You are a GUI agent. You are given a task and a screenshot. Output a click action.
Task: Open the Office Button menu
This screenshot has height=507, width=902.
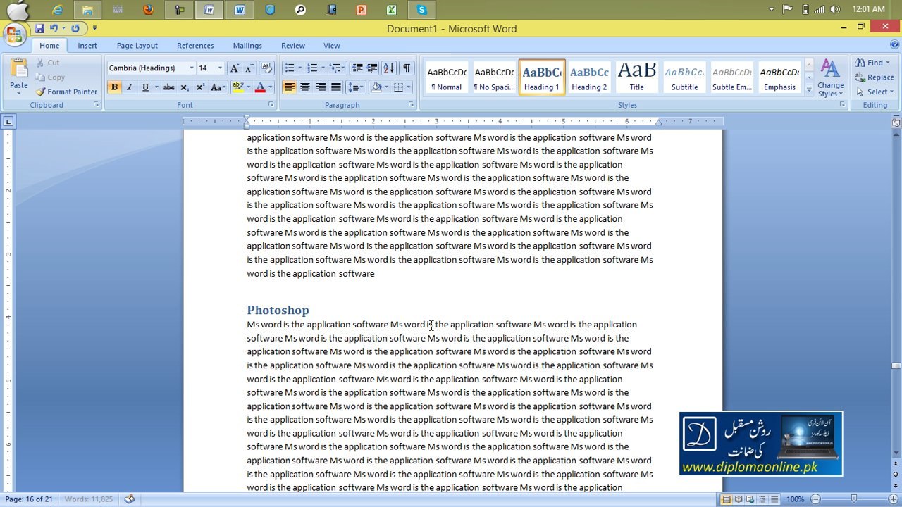15,34
